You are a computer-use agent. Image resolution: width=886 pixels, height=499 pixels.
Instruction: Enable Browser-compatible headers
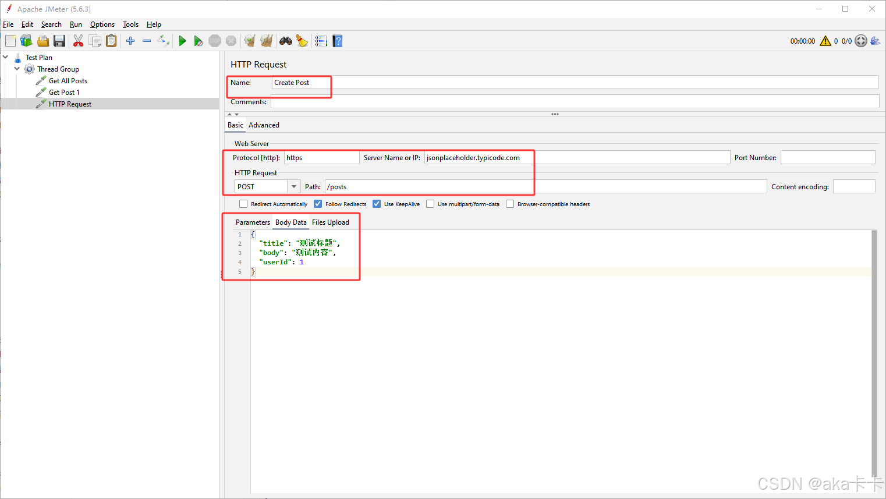point(510,204)
